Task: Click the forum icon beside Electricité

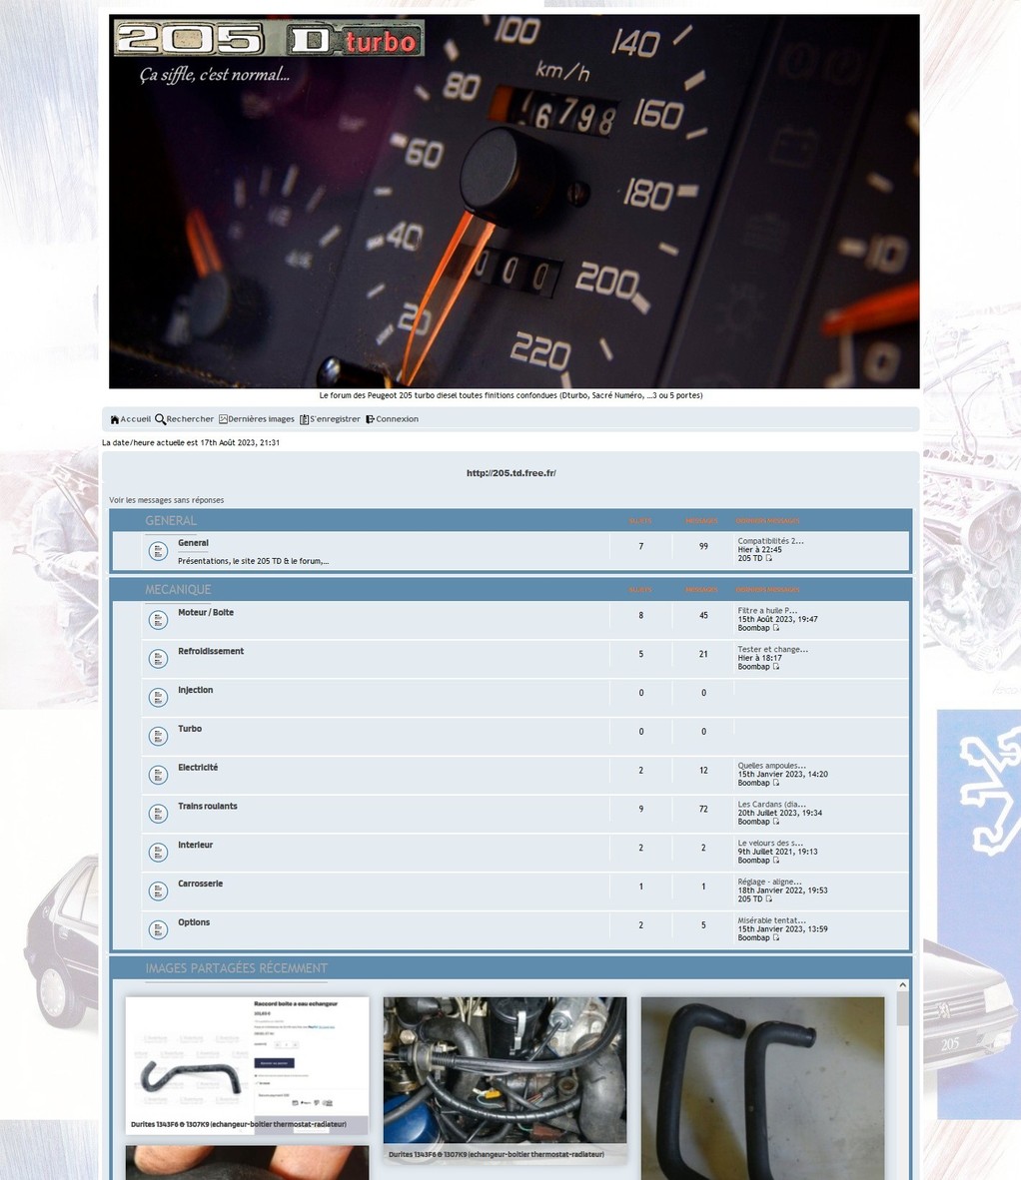Action: pos(158,775)
